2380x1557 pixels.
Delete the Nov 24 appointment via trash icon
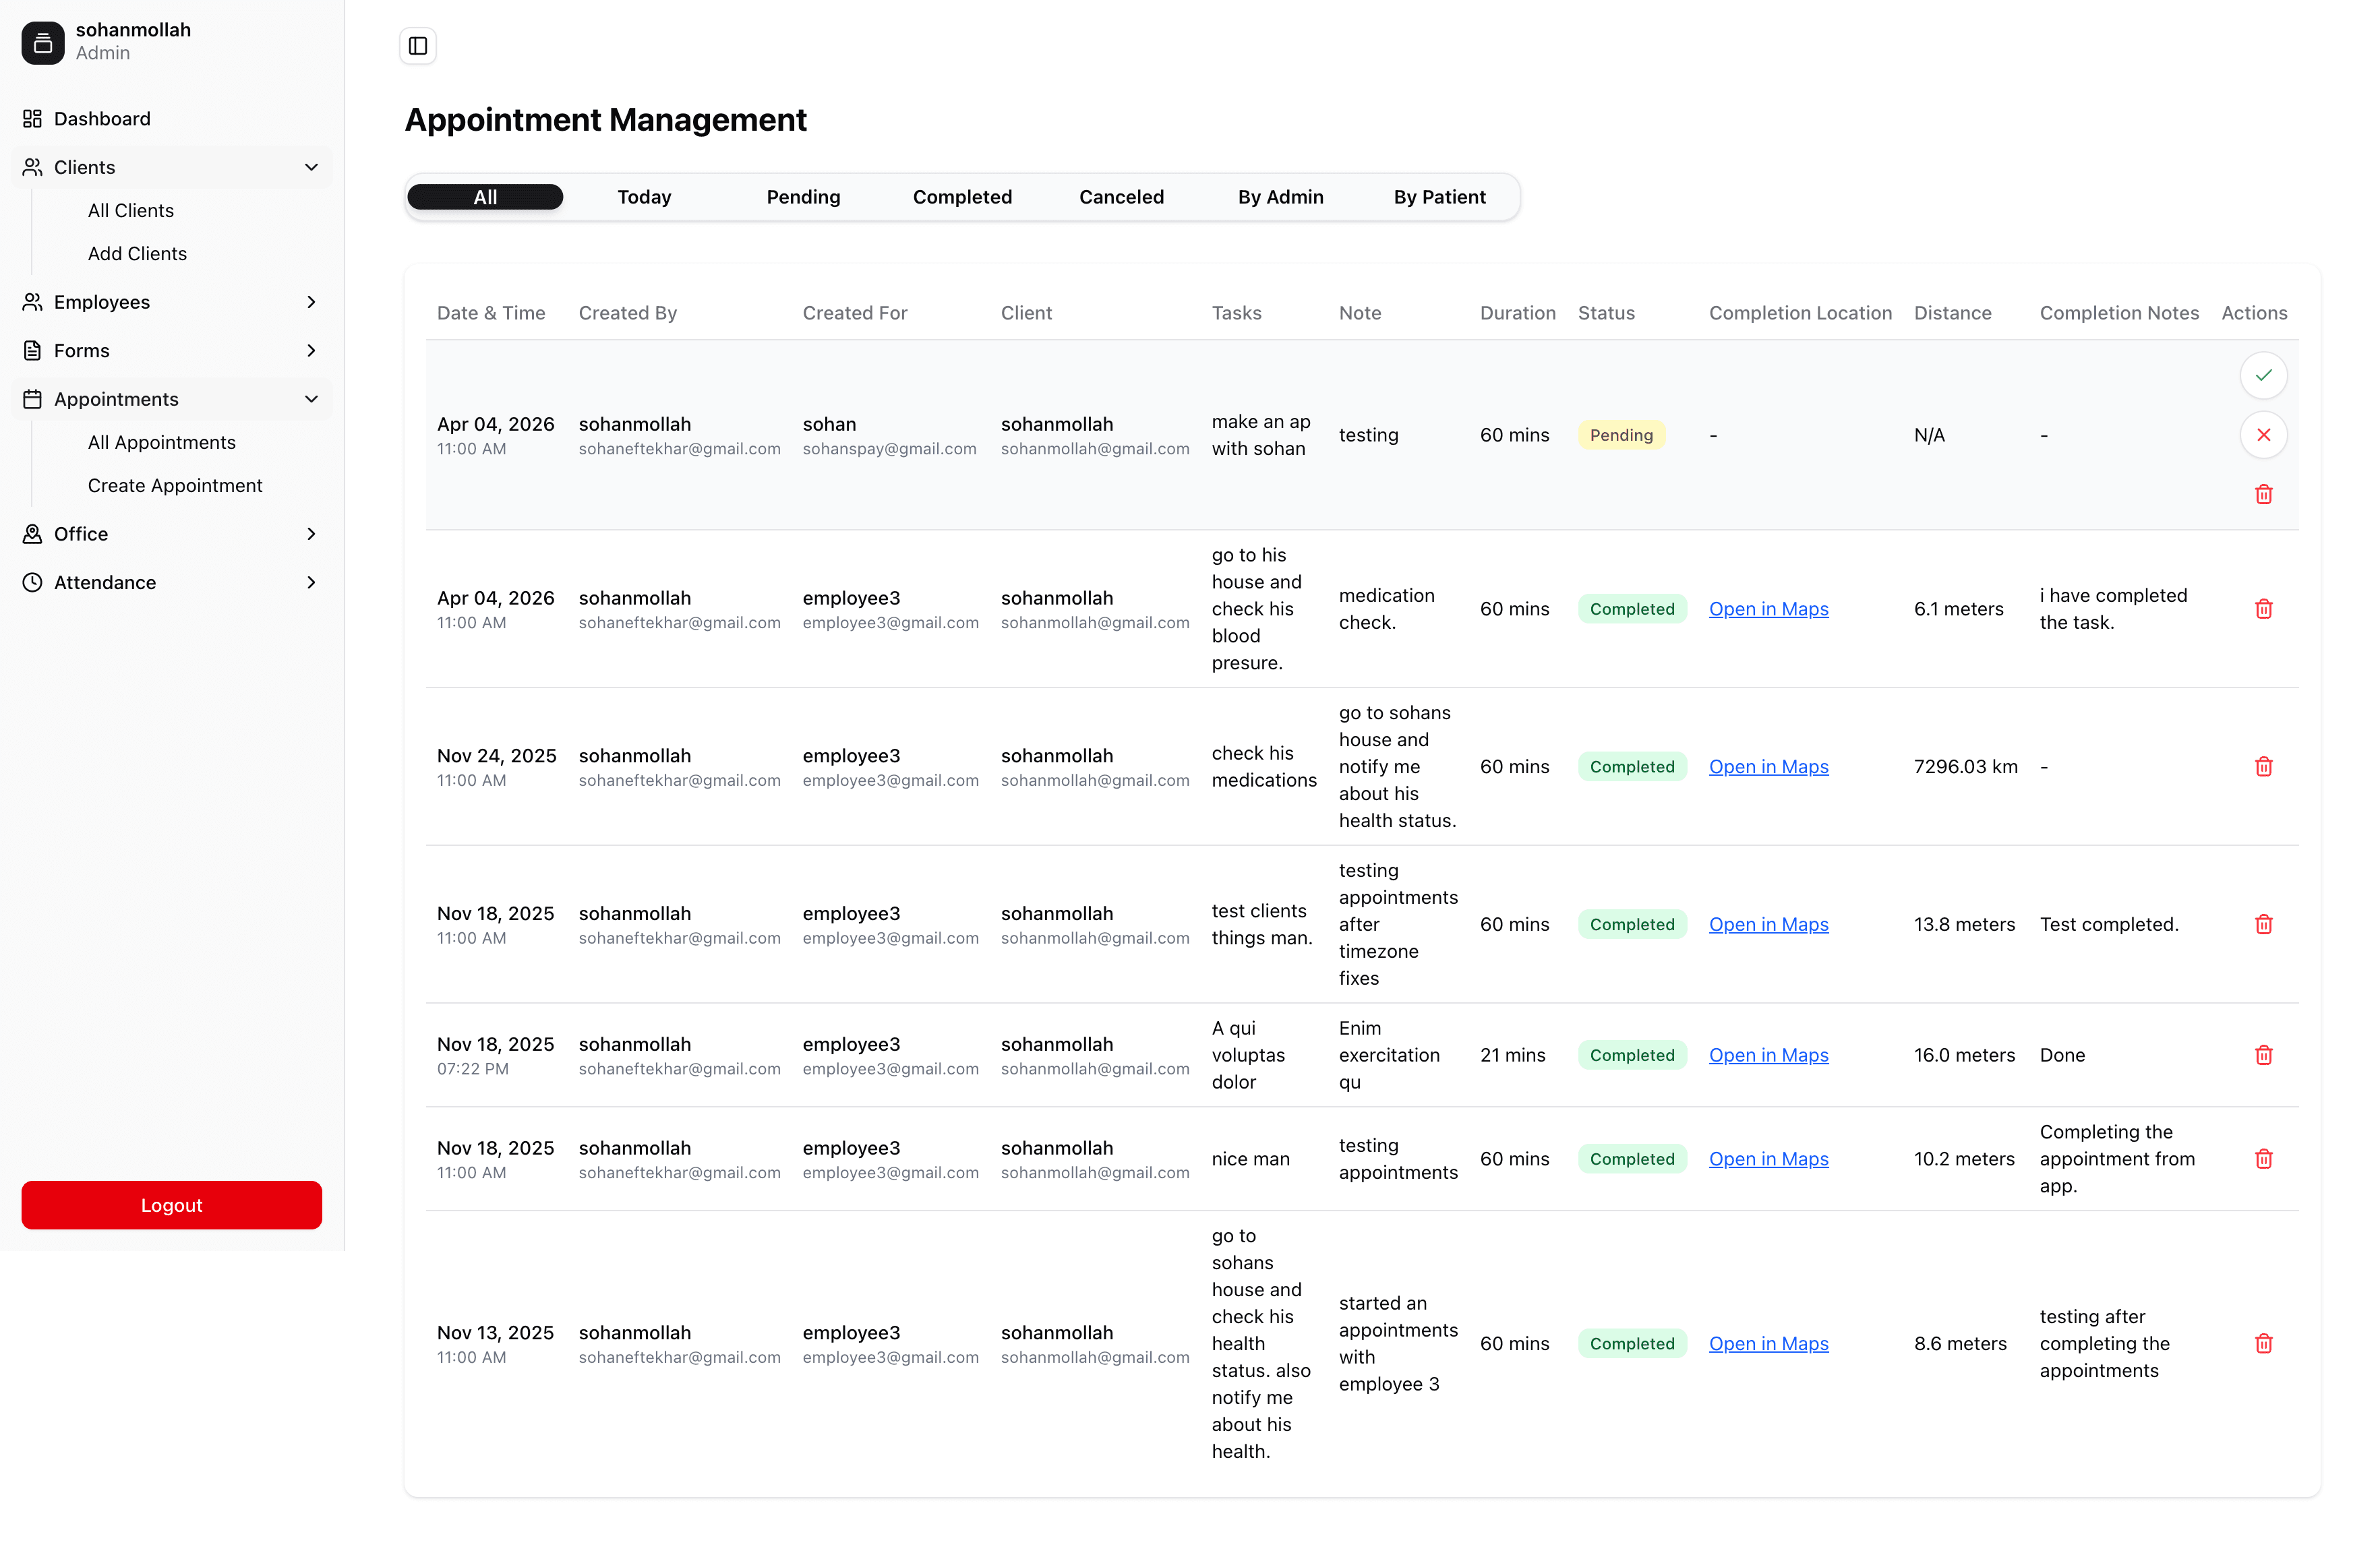2264,766
